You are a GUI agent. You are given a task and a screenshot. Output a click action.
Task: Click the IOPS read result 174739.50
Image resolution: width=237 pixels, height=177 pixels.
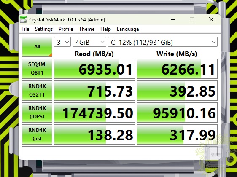point(94,113)
